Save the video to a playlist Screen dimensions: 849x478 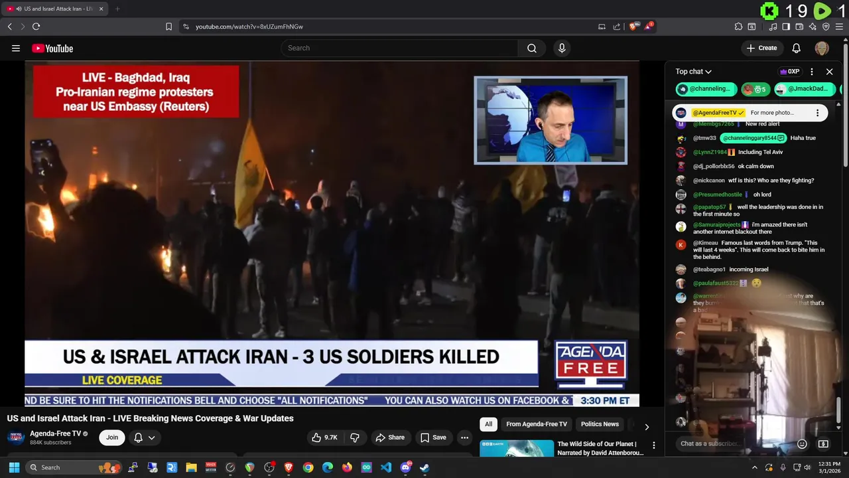[433, 438]
